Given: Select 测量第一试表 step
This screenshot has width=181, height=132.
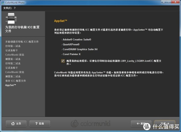Looking at the screenshot, I should pos(13,59).
